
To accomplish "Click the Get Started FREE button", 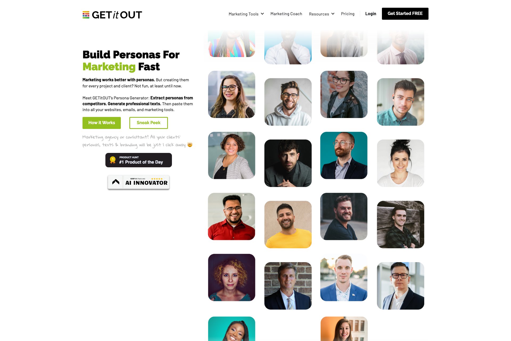I will click(x=405, y=14).
